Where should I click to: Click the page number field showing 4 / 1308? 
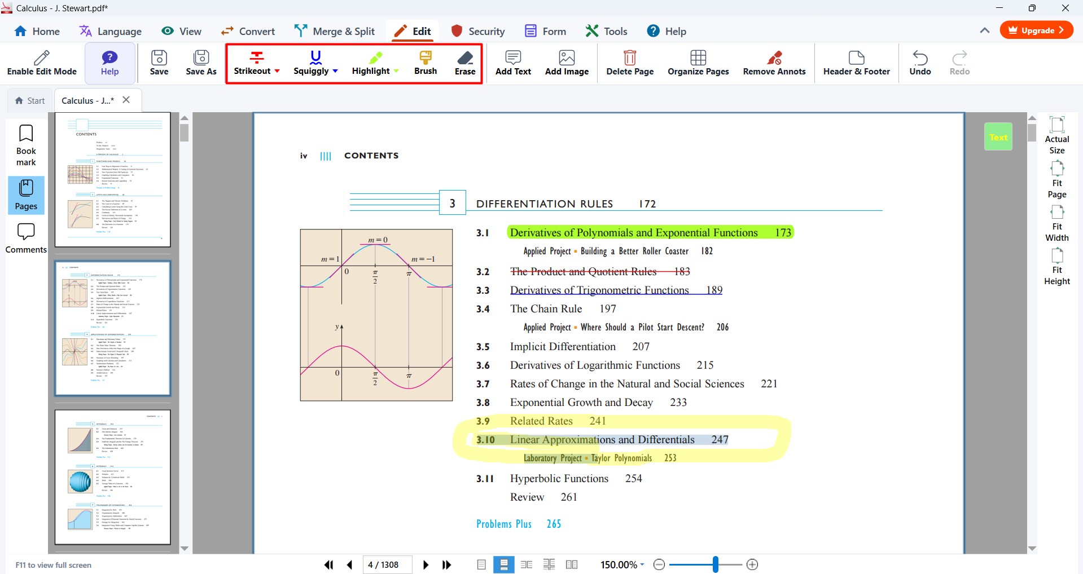(387, 564)
